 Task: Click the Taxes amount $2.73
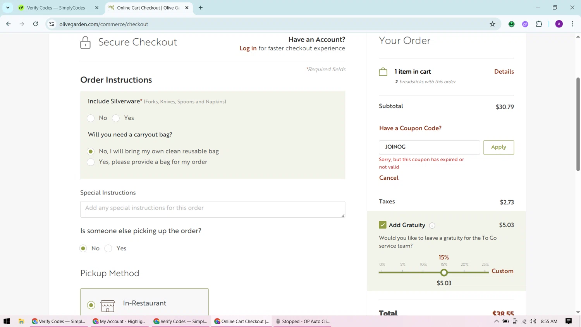507,202
